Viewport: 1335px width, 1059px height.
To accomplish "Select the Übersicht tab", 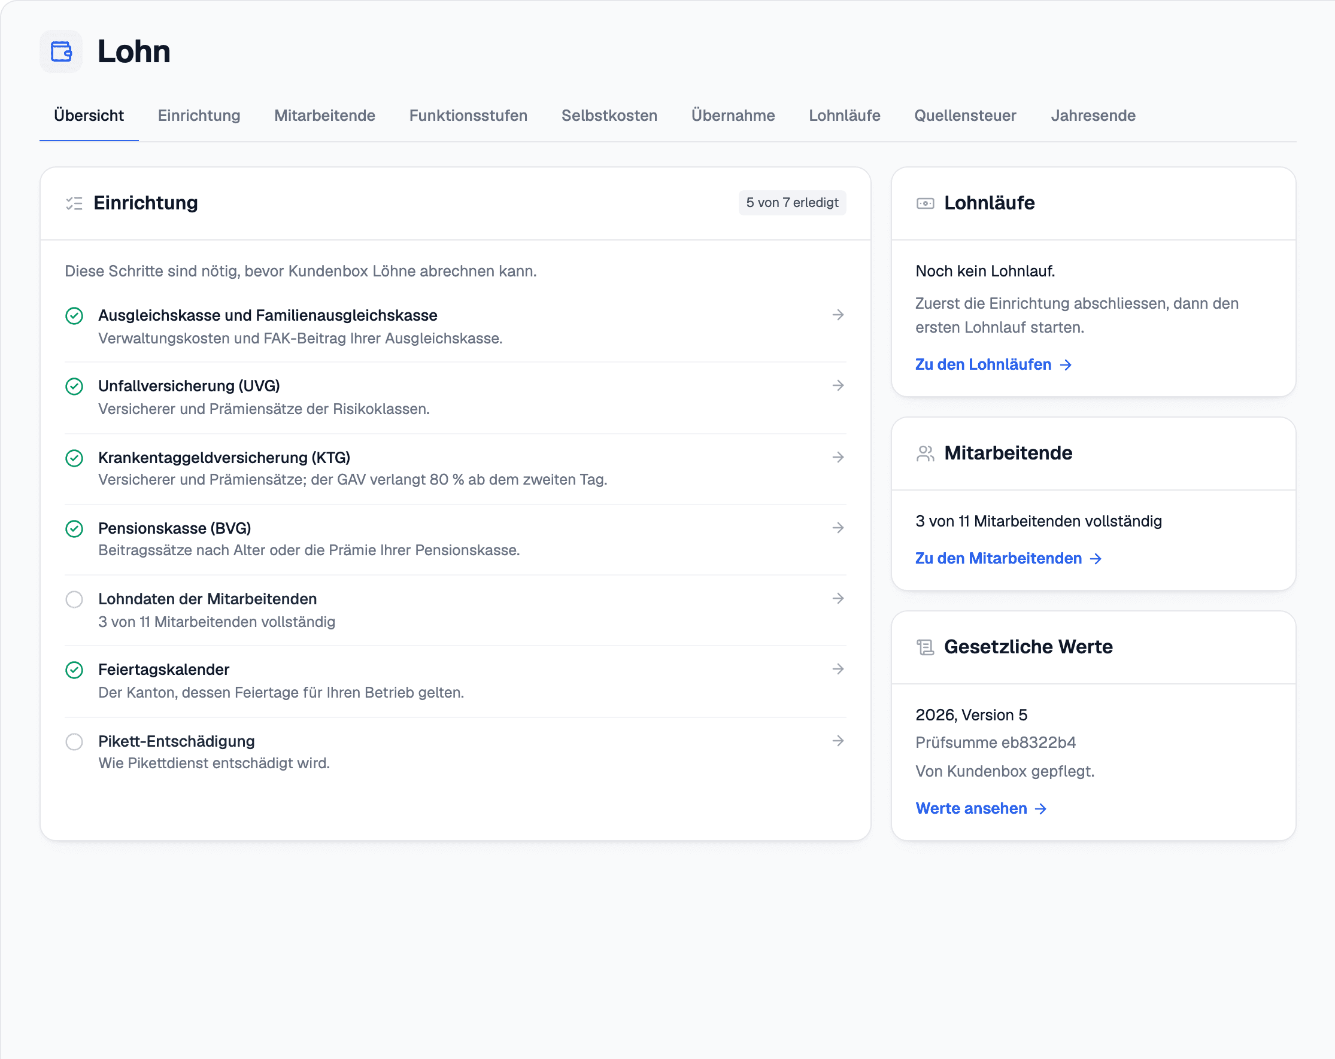I will coord(89,115).
